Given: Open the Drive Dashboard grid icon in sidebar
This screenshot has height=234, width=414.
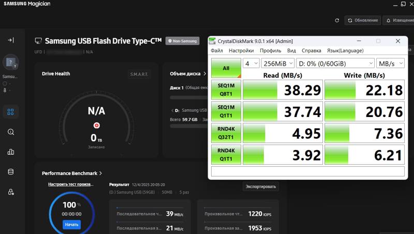Looking at the screenshot, I should point(11,111).
